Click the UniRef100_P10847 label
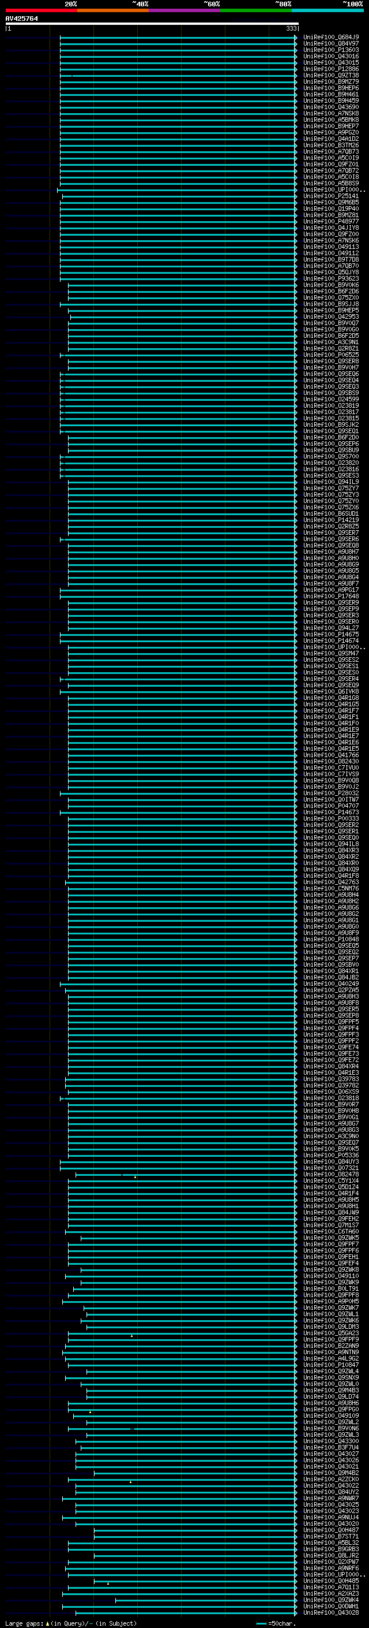Viewport: 369px width, 1628px height. [x=331, y=1365]
